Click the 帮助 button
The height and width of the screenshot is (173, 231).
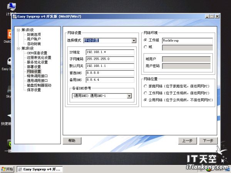point(72,141)
